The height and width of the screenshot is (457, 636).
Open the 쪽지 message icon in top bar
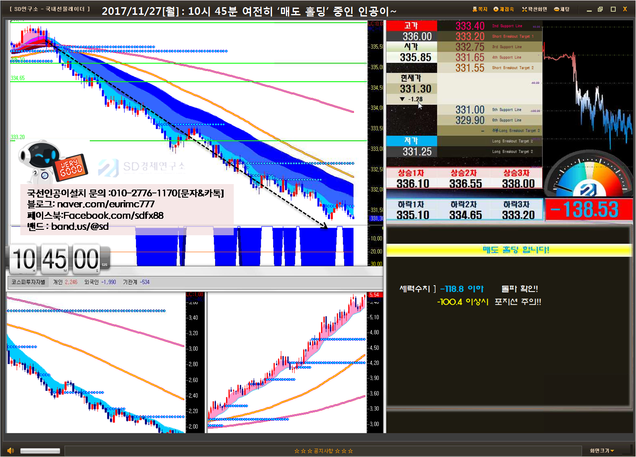(x=480, y=9)
